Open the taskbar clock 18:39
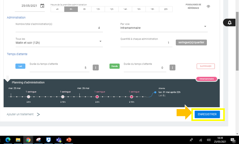 pos(220,140)
